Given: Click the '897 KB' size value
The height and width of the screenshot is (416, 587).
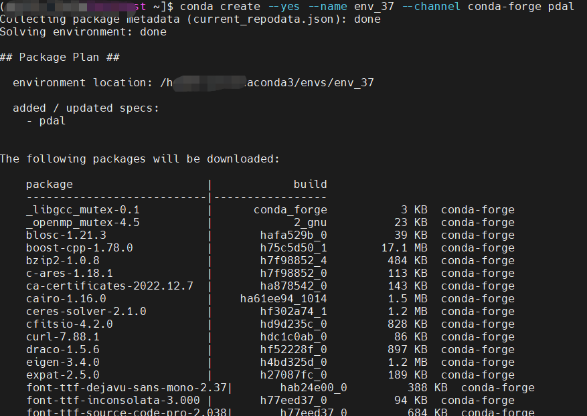Looking at the screenshot, I should [x=408, y=350].
